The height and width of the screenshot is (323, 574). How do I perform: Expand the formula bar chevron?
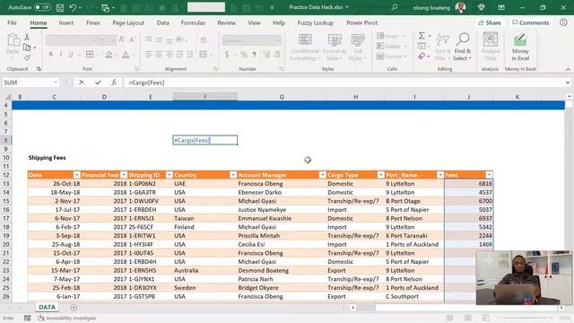click(568, 83)
